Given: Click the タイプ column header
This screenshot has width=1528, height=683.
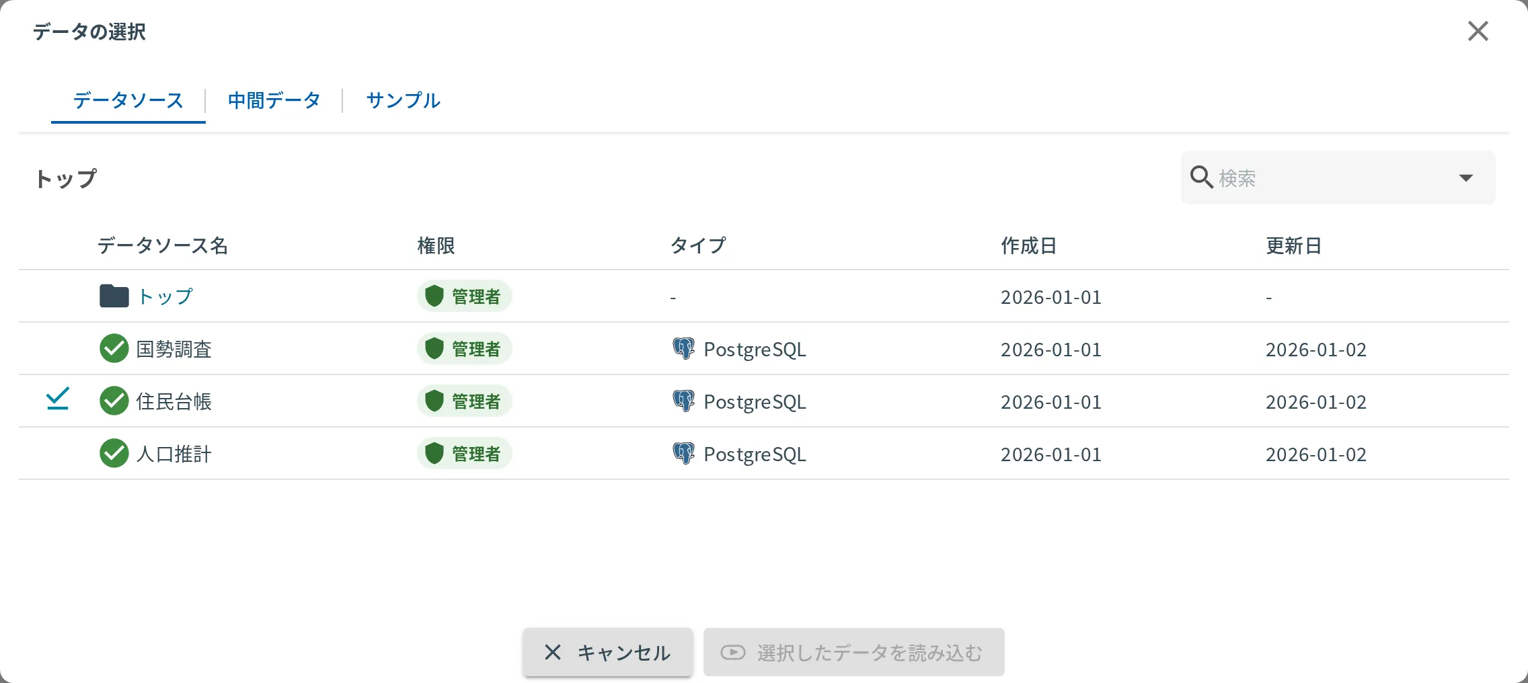Looking at the screenshot, I should tap(698, 245).
